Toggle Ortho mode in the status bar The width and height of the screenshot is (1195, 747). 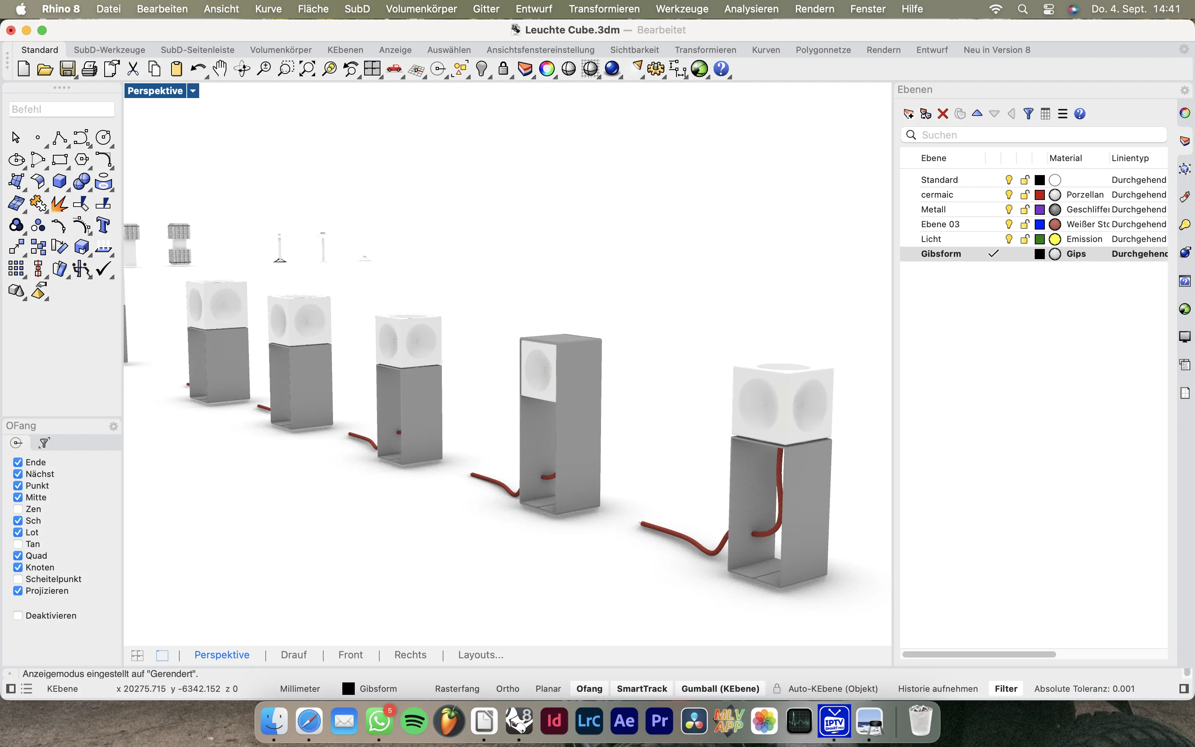[508, 689]
